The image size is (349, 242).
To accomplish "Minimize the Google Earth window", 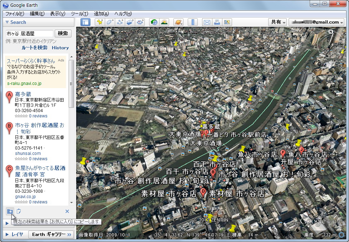I will (x=315, y=4).
